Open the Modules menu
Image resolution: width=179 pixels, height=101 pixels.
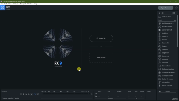[x=16, y=4]
